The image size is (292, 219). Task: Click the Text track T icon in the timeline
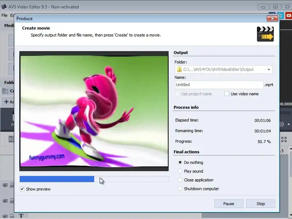pos(21,216)
